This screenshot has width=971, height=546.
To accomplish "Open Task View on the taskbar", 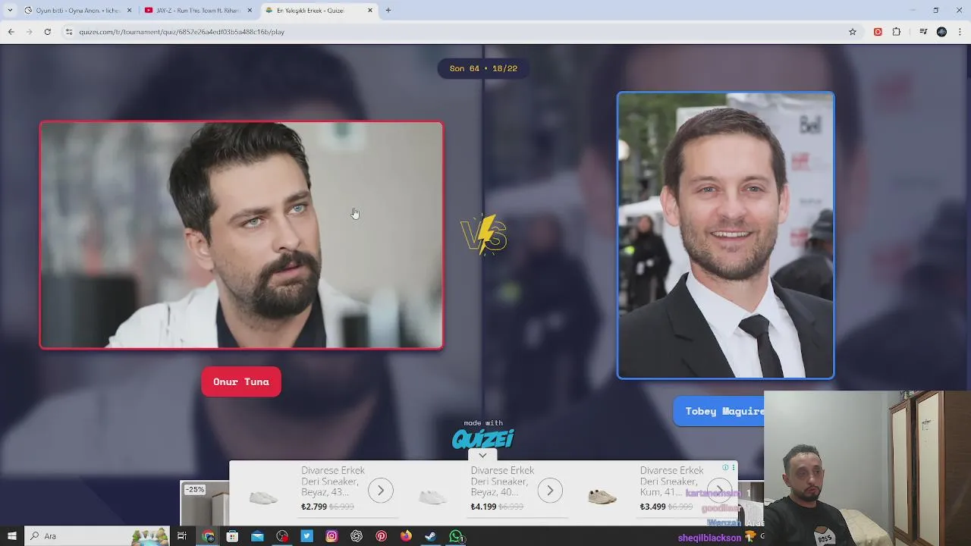I will (182, 536).
